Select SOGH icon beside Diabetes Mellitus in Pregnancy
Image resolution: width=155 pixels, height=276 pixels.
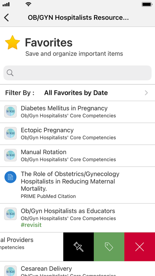click(11, 111)
